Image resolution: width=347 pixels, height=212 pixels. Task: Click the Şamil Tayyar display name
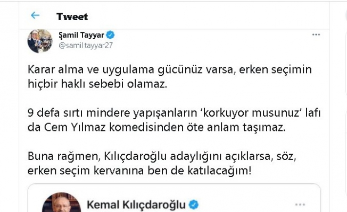tap(81, 35)
